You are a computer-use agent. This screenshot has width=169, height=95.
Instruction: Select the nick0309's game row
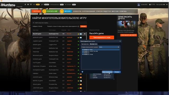(x=59, y=77)
